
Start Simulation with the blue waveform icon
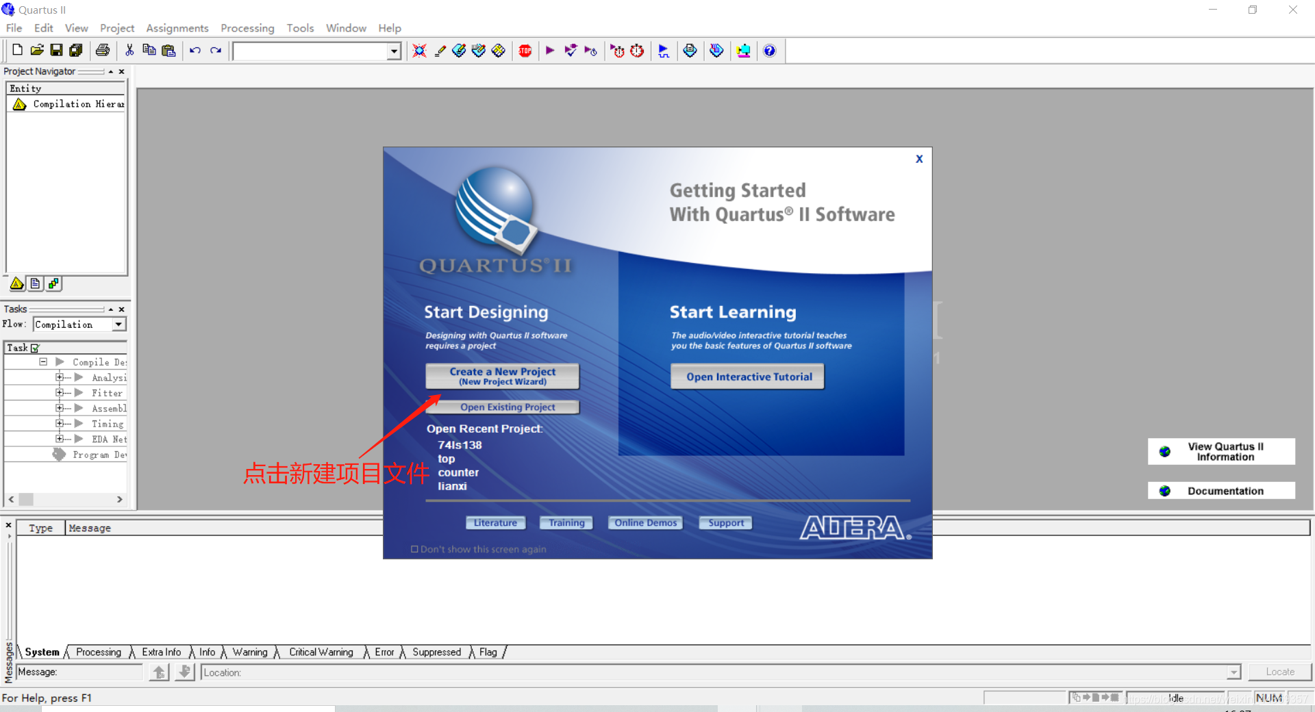click(664, 51)
